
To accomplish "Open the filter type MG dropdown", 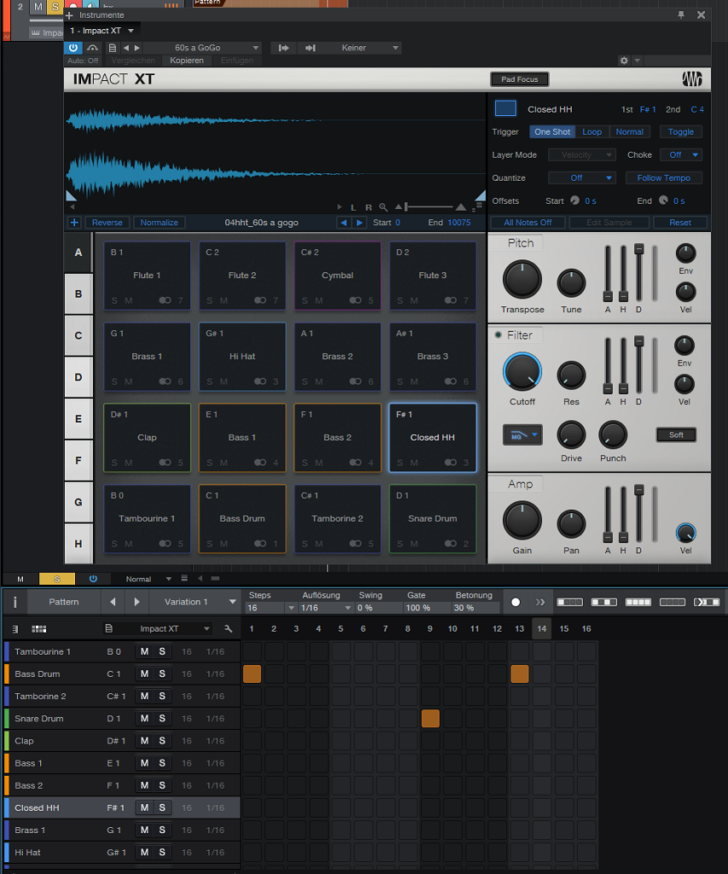I will click(522, 434).
